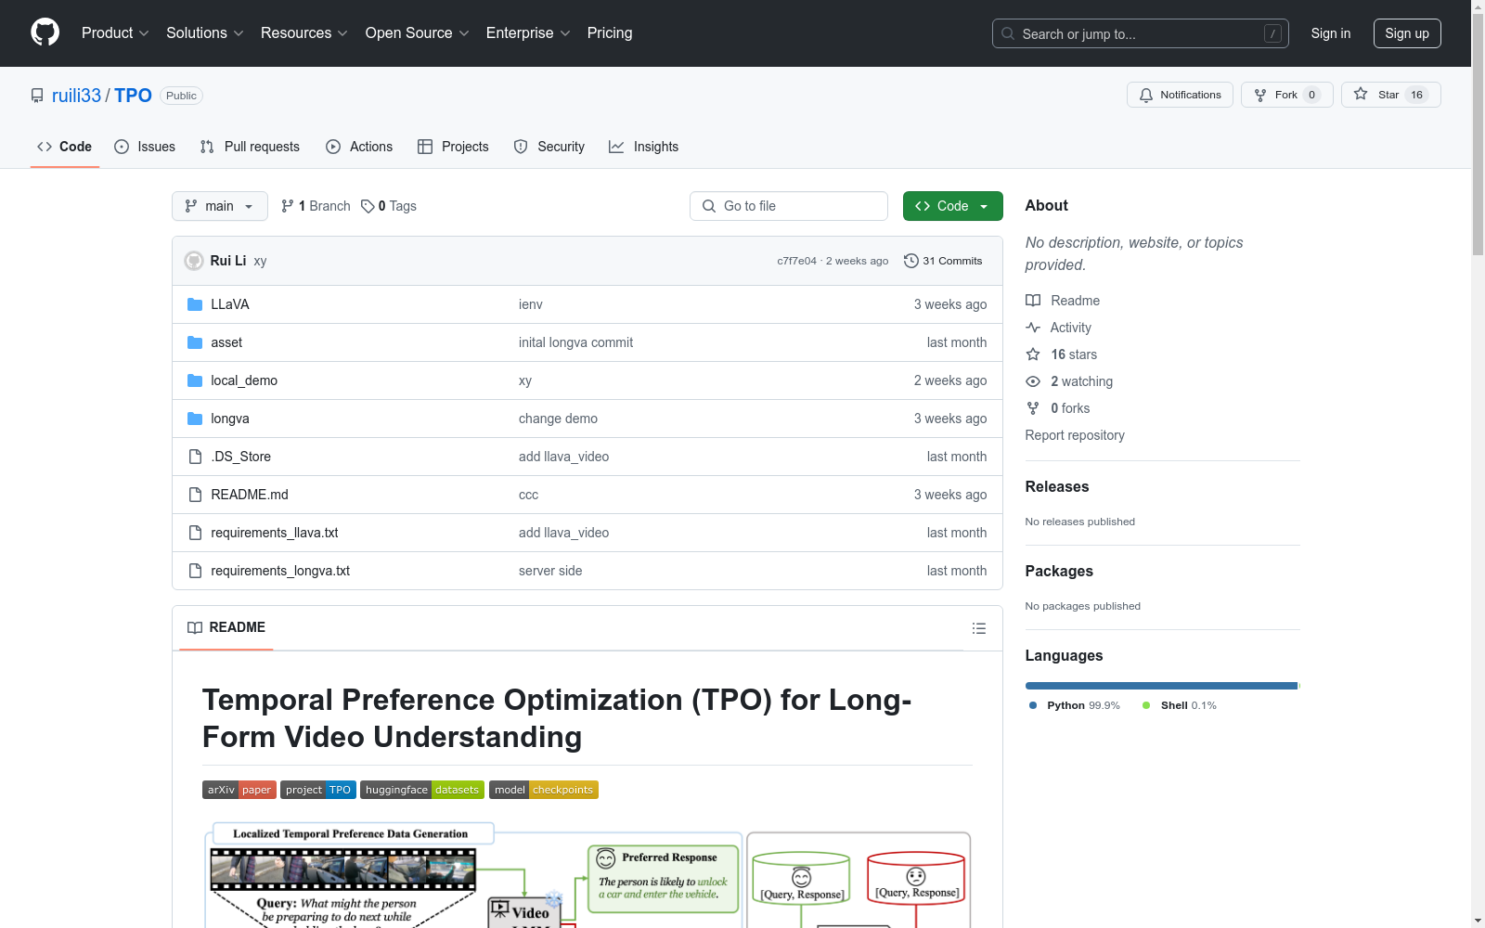1485x928 pixels.
Task: Click the TPO repository name link
Action: tap(133, 96)
